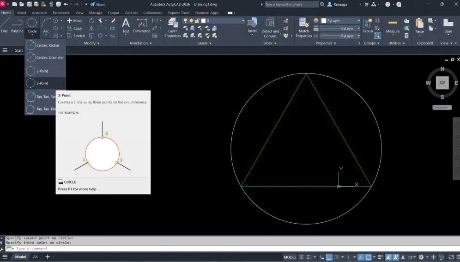Toggle the MODEL space button in status bar
This screenshot has height=262, width=460.
(x=290, y=257)
